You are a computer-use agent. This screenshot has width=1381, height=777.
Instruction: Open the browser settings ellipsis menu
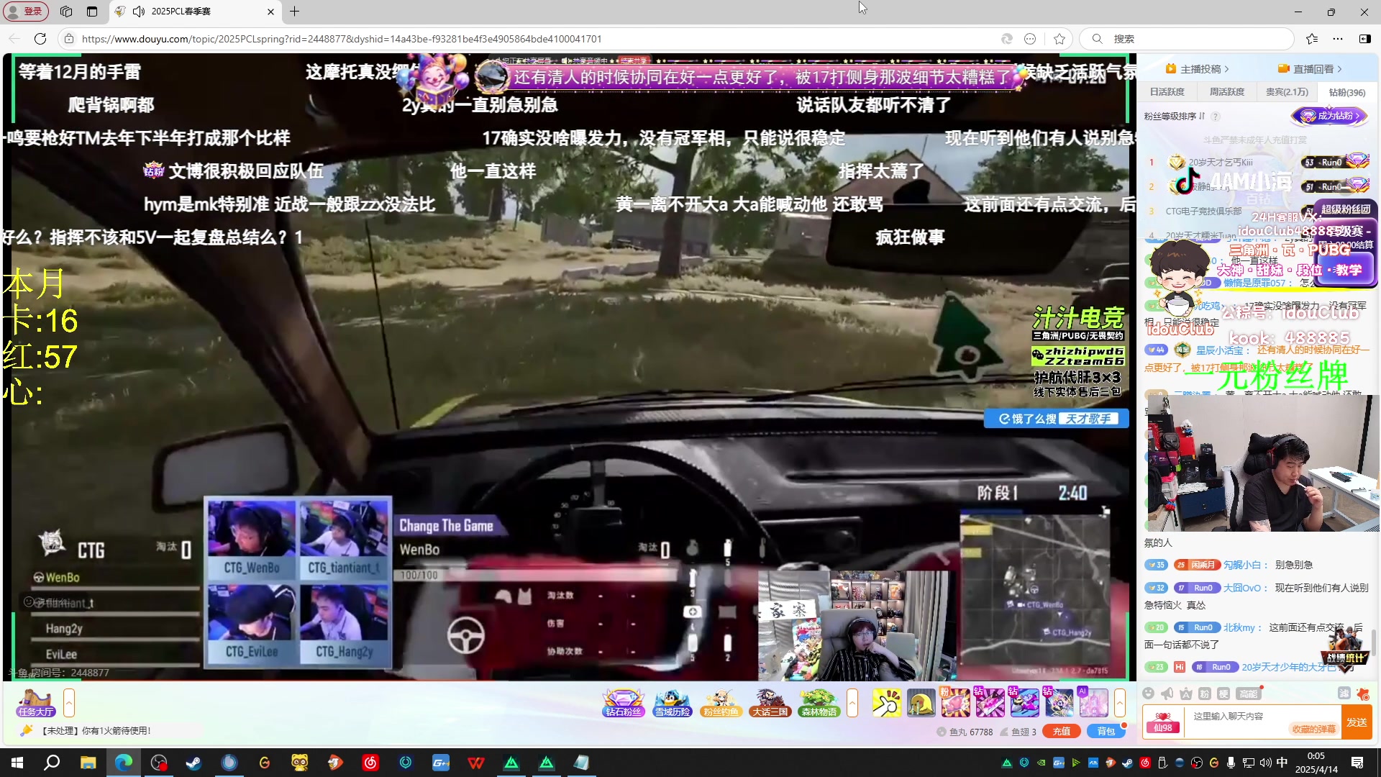[x=1338, y=39]
